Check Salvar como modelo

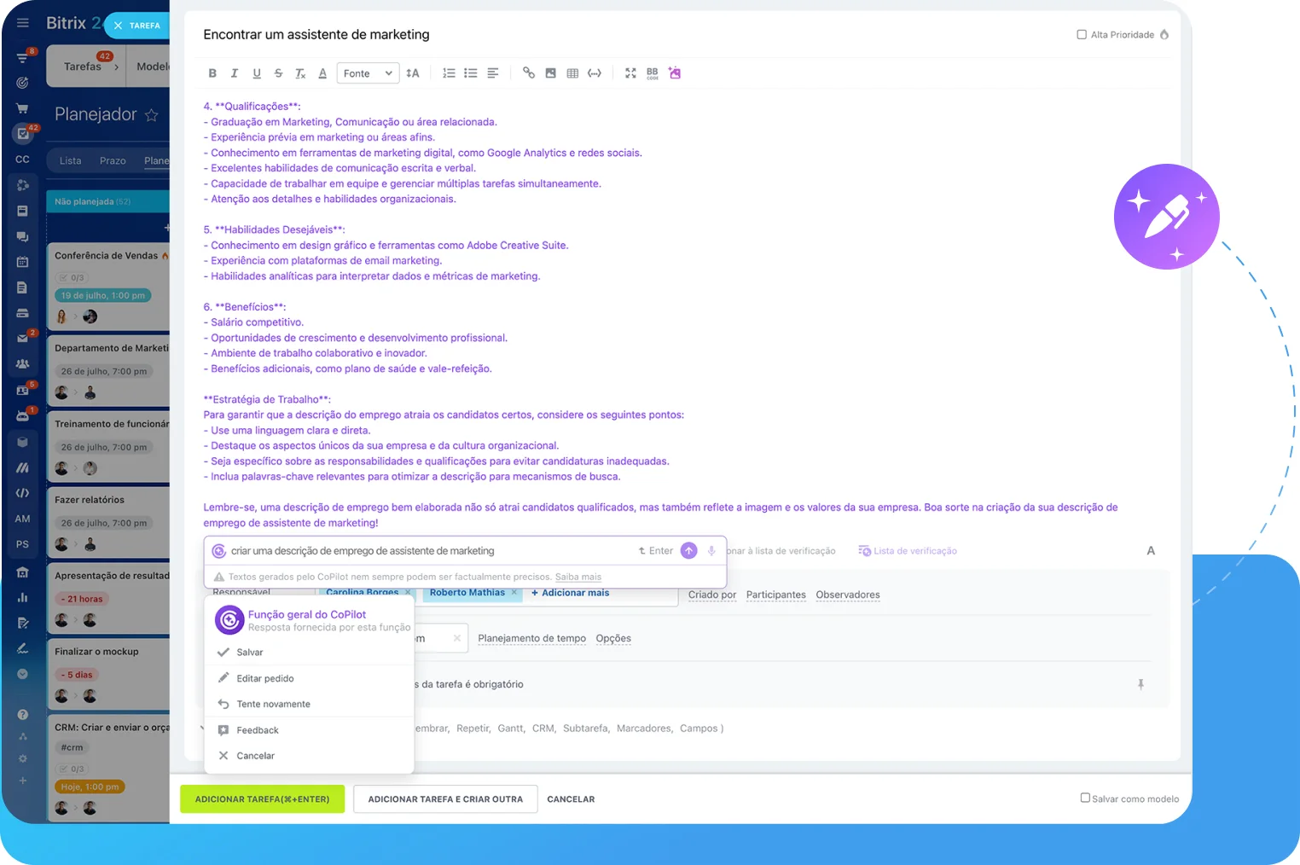point(1084,798)
